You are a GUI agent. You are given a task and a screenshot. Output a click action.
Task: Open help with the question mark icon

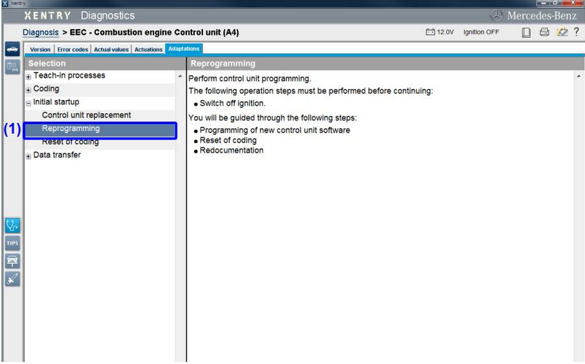[x=577, y=32]
